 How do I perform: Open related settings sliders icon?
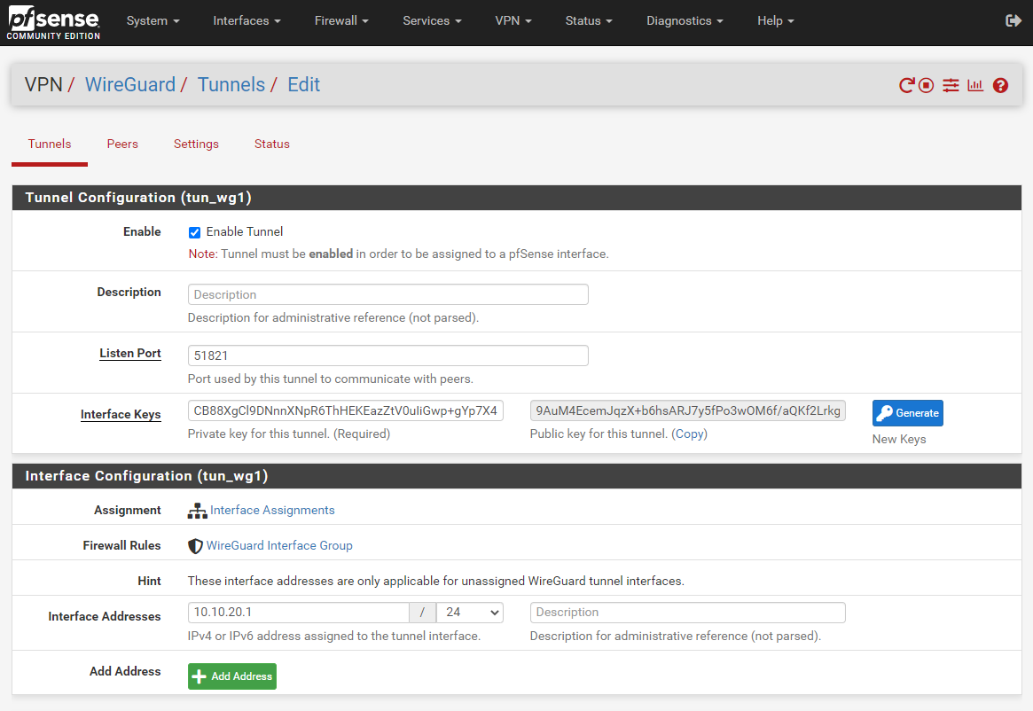point(951,85)
